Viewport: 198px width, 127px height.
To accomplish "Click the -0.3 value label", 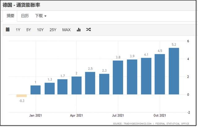I will pos(22,101).
